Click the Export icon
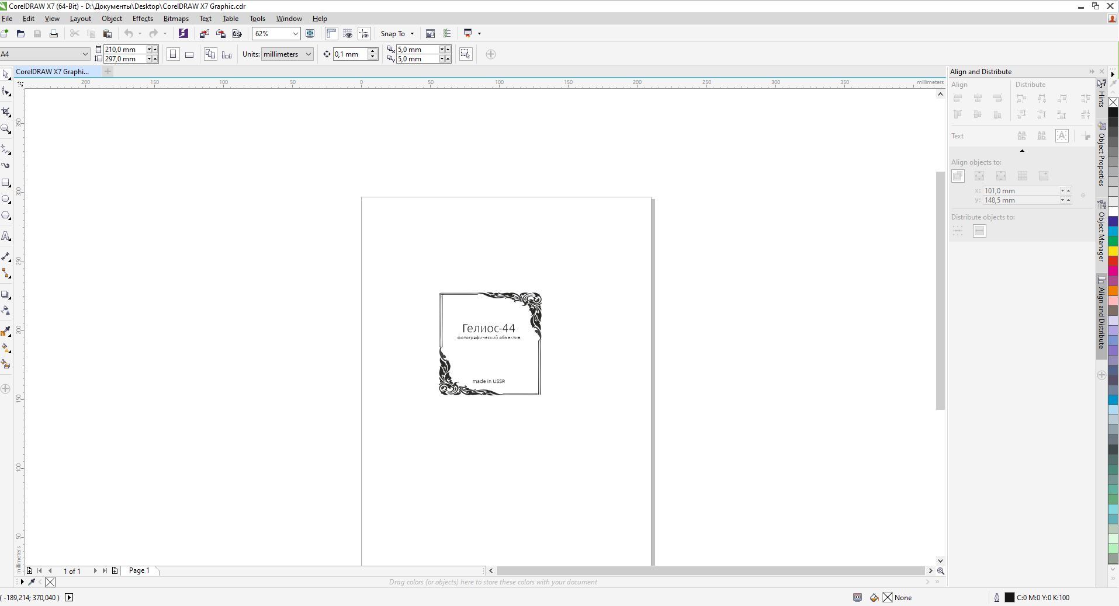 pos(220,34)
